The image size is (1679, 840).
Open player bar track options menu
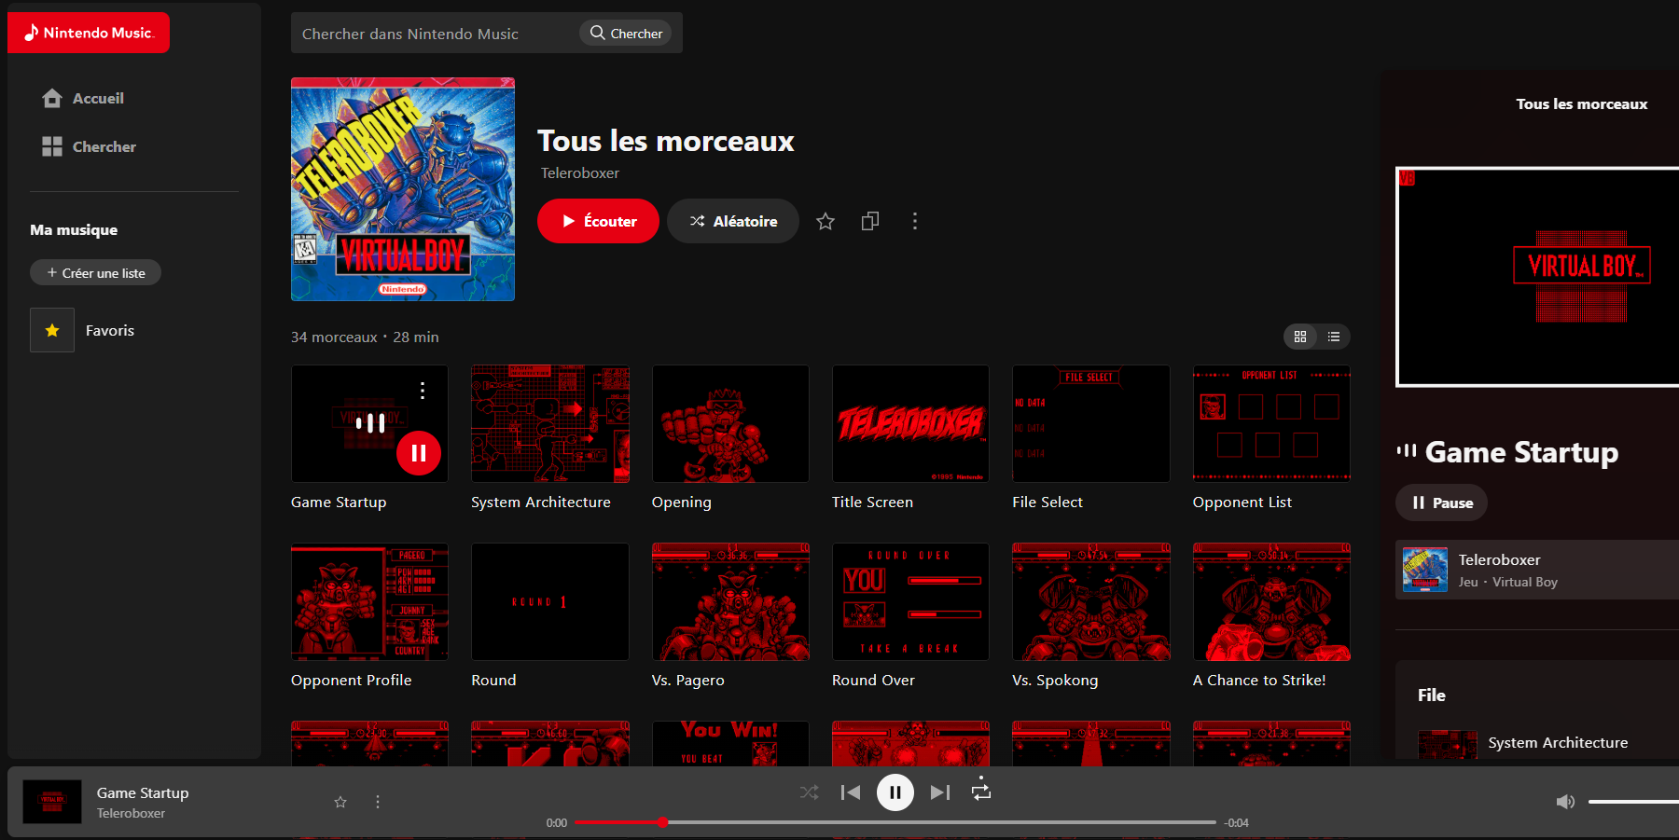pos(378,802)
